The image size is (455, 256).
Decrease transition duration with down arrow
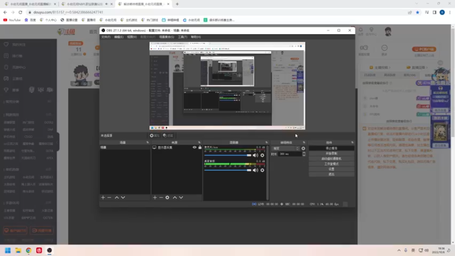(304, 155)
